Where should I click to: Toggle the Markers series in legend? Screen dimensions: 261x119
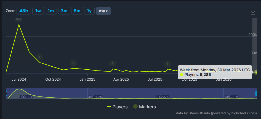145,107
